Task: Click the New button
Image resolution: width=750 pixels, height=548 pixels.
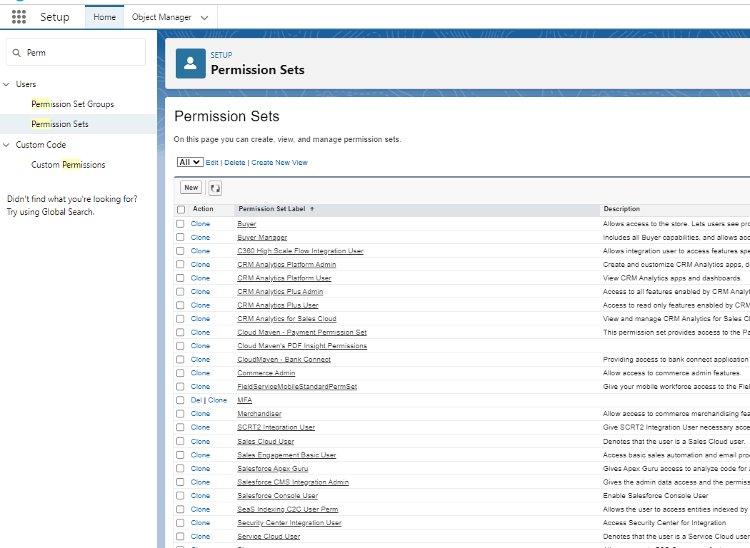Action: [191, 188]
